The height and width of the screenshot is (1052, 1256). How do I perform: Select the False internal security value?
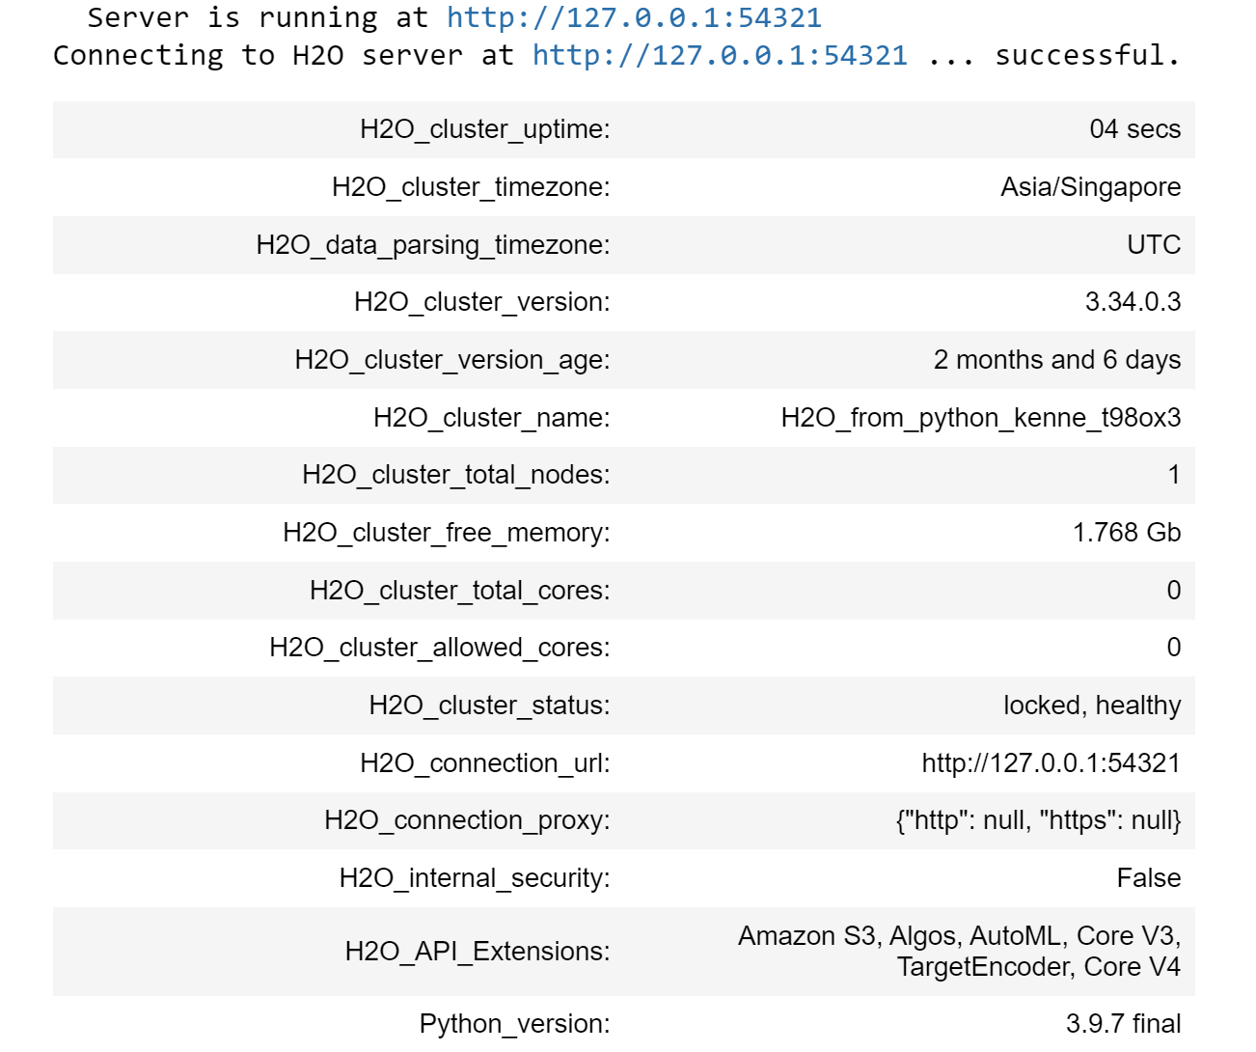[1148, 878]
